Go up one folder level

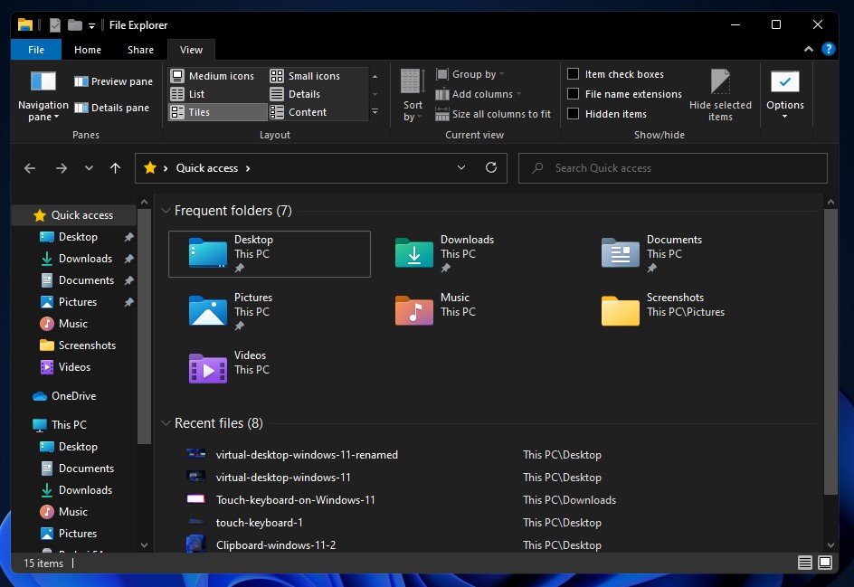[x=116, y=168]
